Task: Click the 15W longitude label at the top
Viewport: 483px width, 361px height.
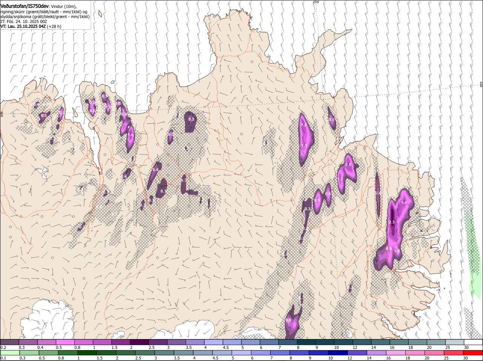Action: 316,2
